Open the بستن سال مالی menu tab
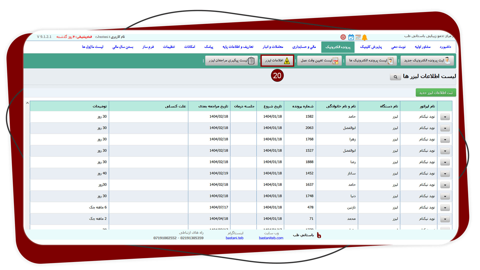This screenshot has height=270, width=480. 123,47
